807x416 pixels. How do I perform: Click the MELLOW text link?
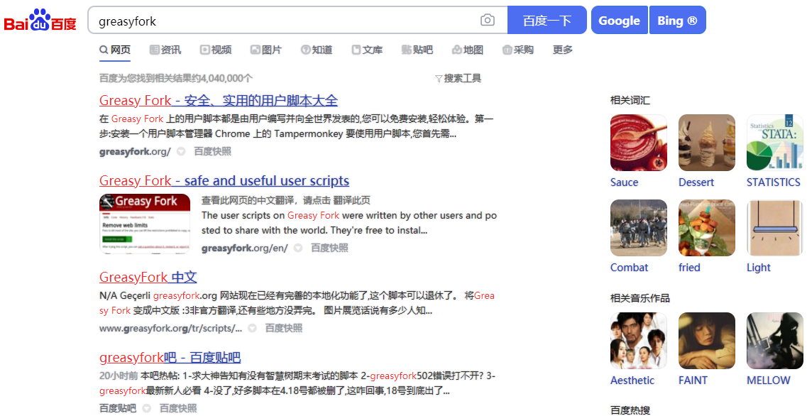tap(769, 381)
